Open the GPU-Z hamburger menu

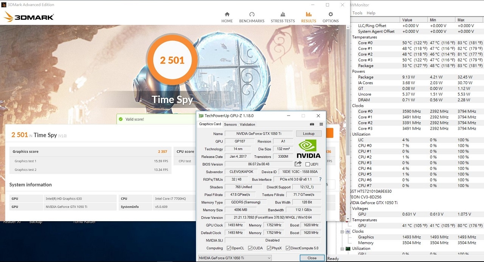(321, 124)
